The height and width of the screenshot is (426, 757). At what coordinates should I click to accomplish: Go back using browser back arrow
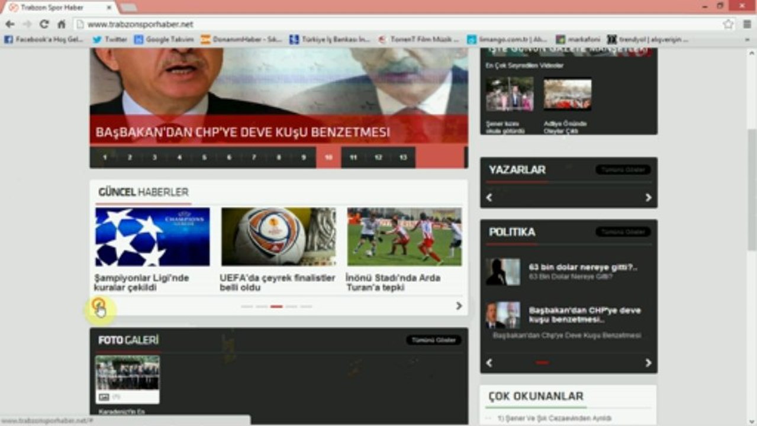click(9, 24)
